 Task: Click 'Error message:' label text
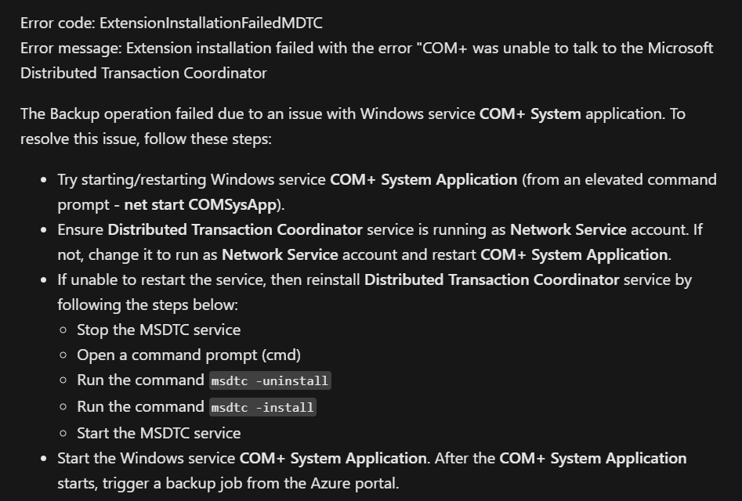[x=71, y=48]
